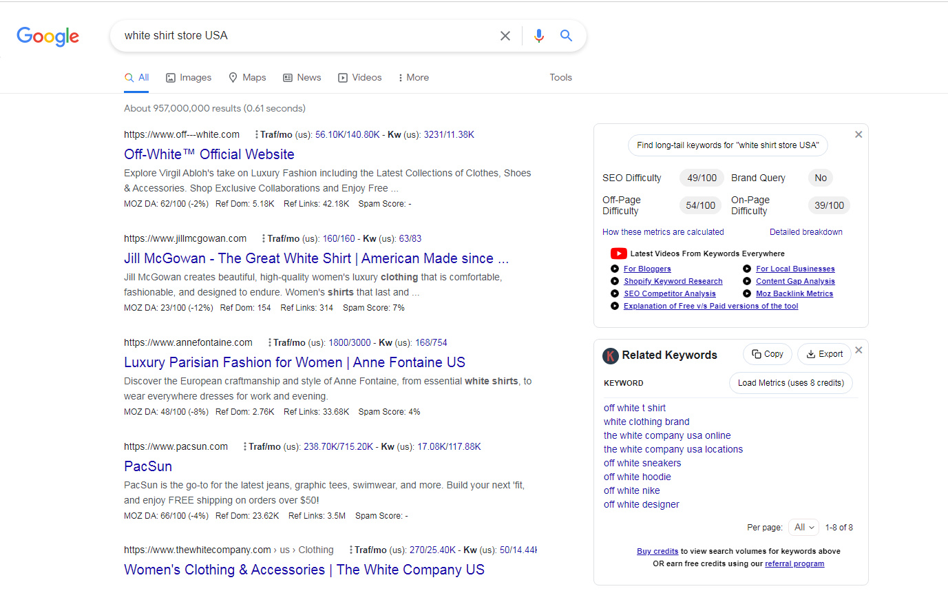Image resolution: width=948 pixels, height=591 pixels.
Task: Close the Related Keywords widget
Action: click(859, 350)
